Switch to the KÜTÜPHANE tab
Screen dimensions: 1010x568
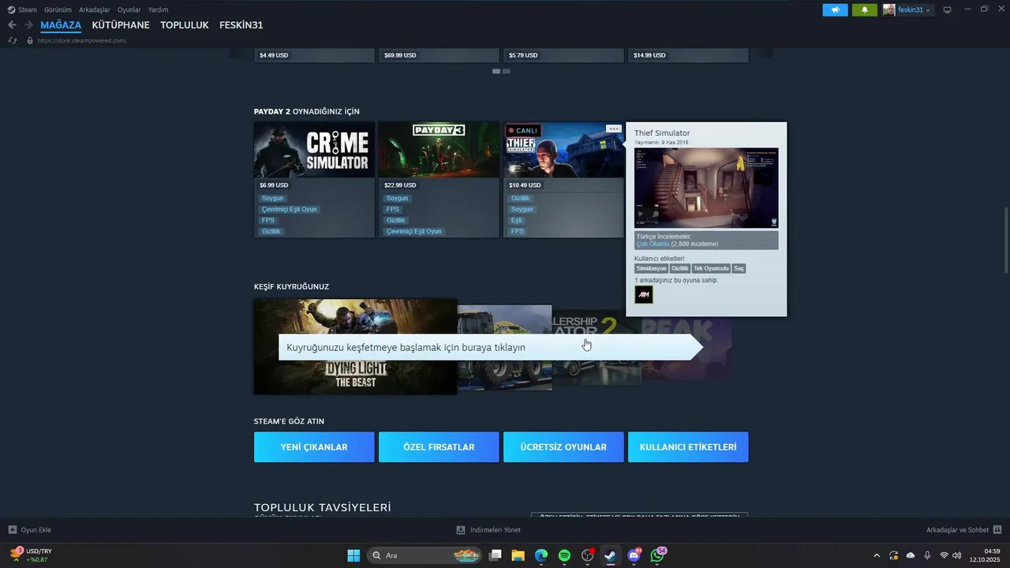121,25
